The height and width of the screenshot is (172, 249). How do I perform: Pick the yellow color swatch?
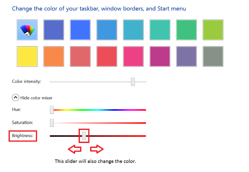click(27, 56)
